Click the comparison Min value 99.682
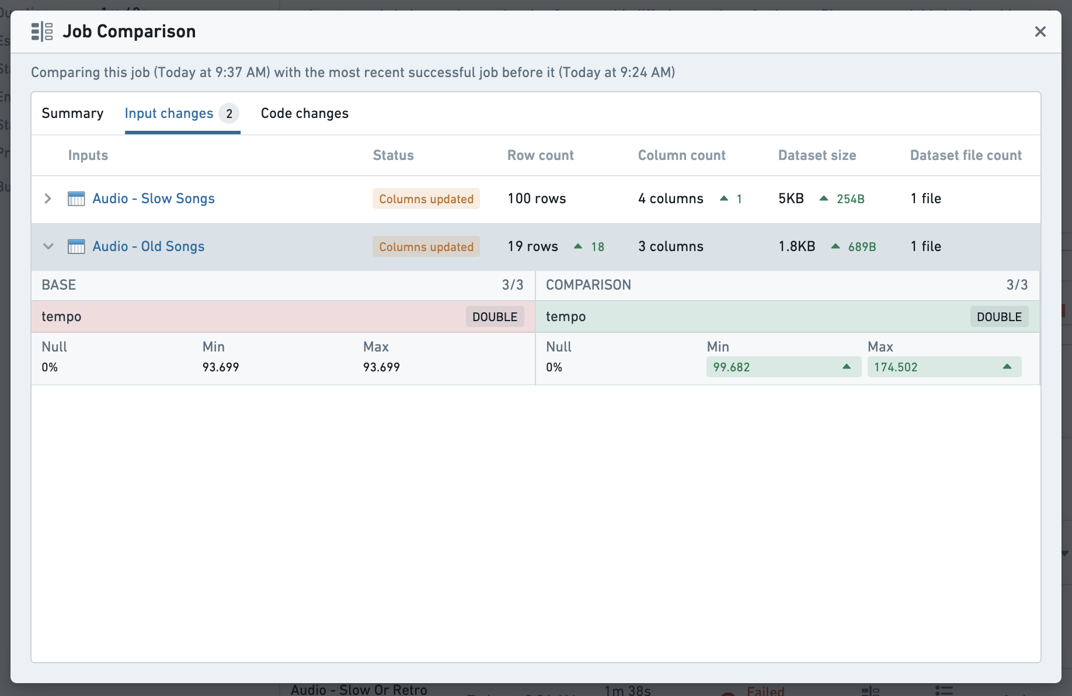 732,367
